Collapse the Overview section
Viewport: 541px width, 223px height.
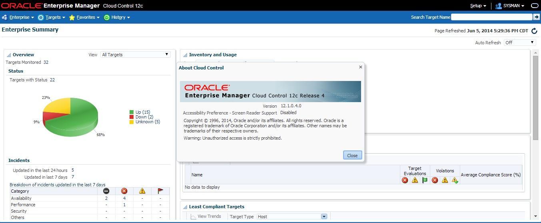coord(9,55)
